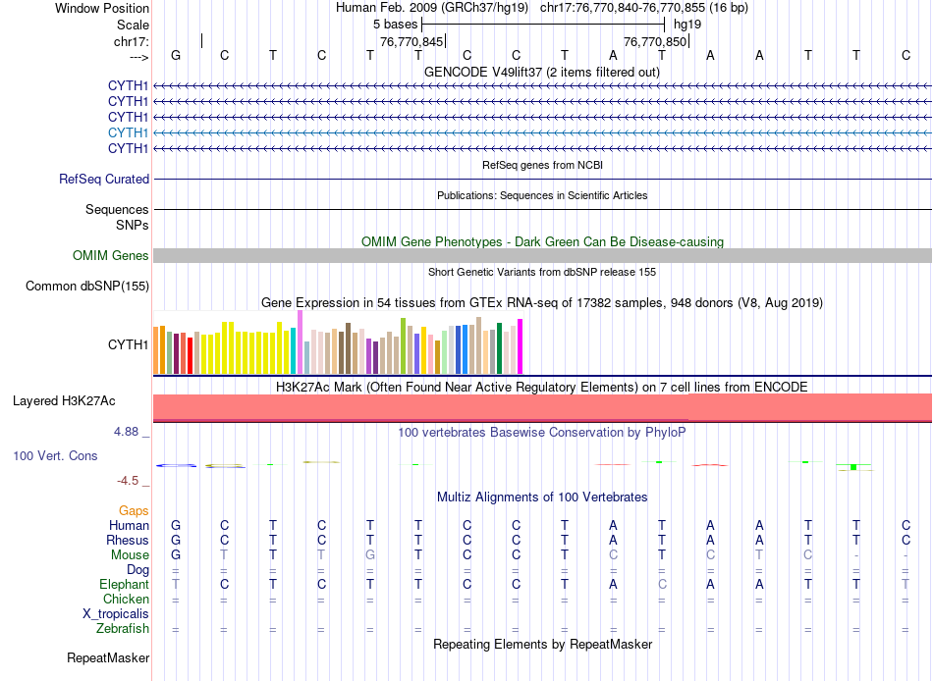This screenshot has height=681, width=933.
Task: Click the G base in the Rhesus alignment row
Action: (176, 541)
